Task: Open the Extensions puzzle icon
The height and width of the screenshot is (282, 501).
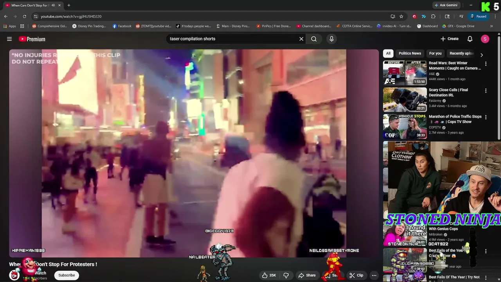Action: pos(433,16)
